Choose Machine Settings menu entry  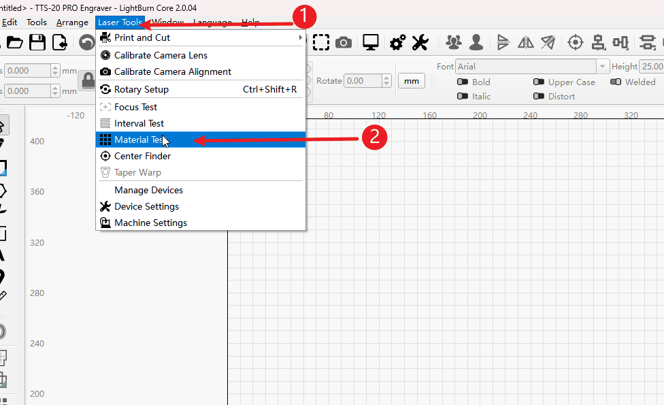coord(150,223)
